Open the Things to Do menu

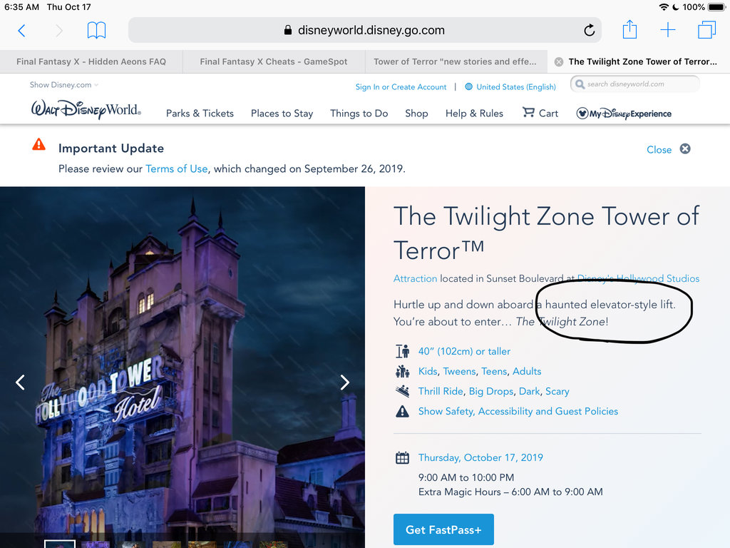click(359, 113)
